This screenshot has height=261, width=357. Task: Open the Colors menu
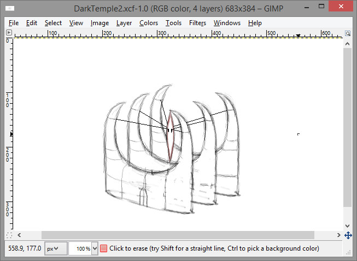(x=149, y=23)
